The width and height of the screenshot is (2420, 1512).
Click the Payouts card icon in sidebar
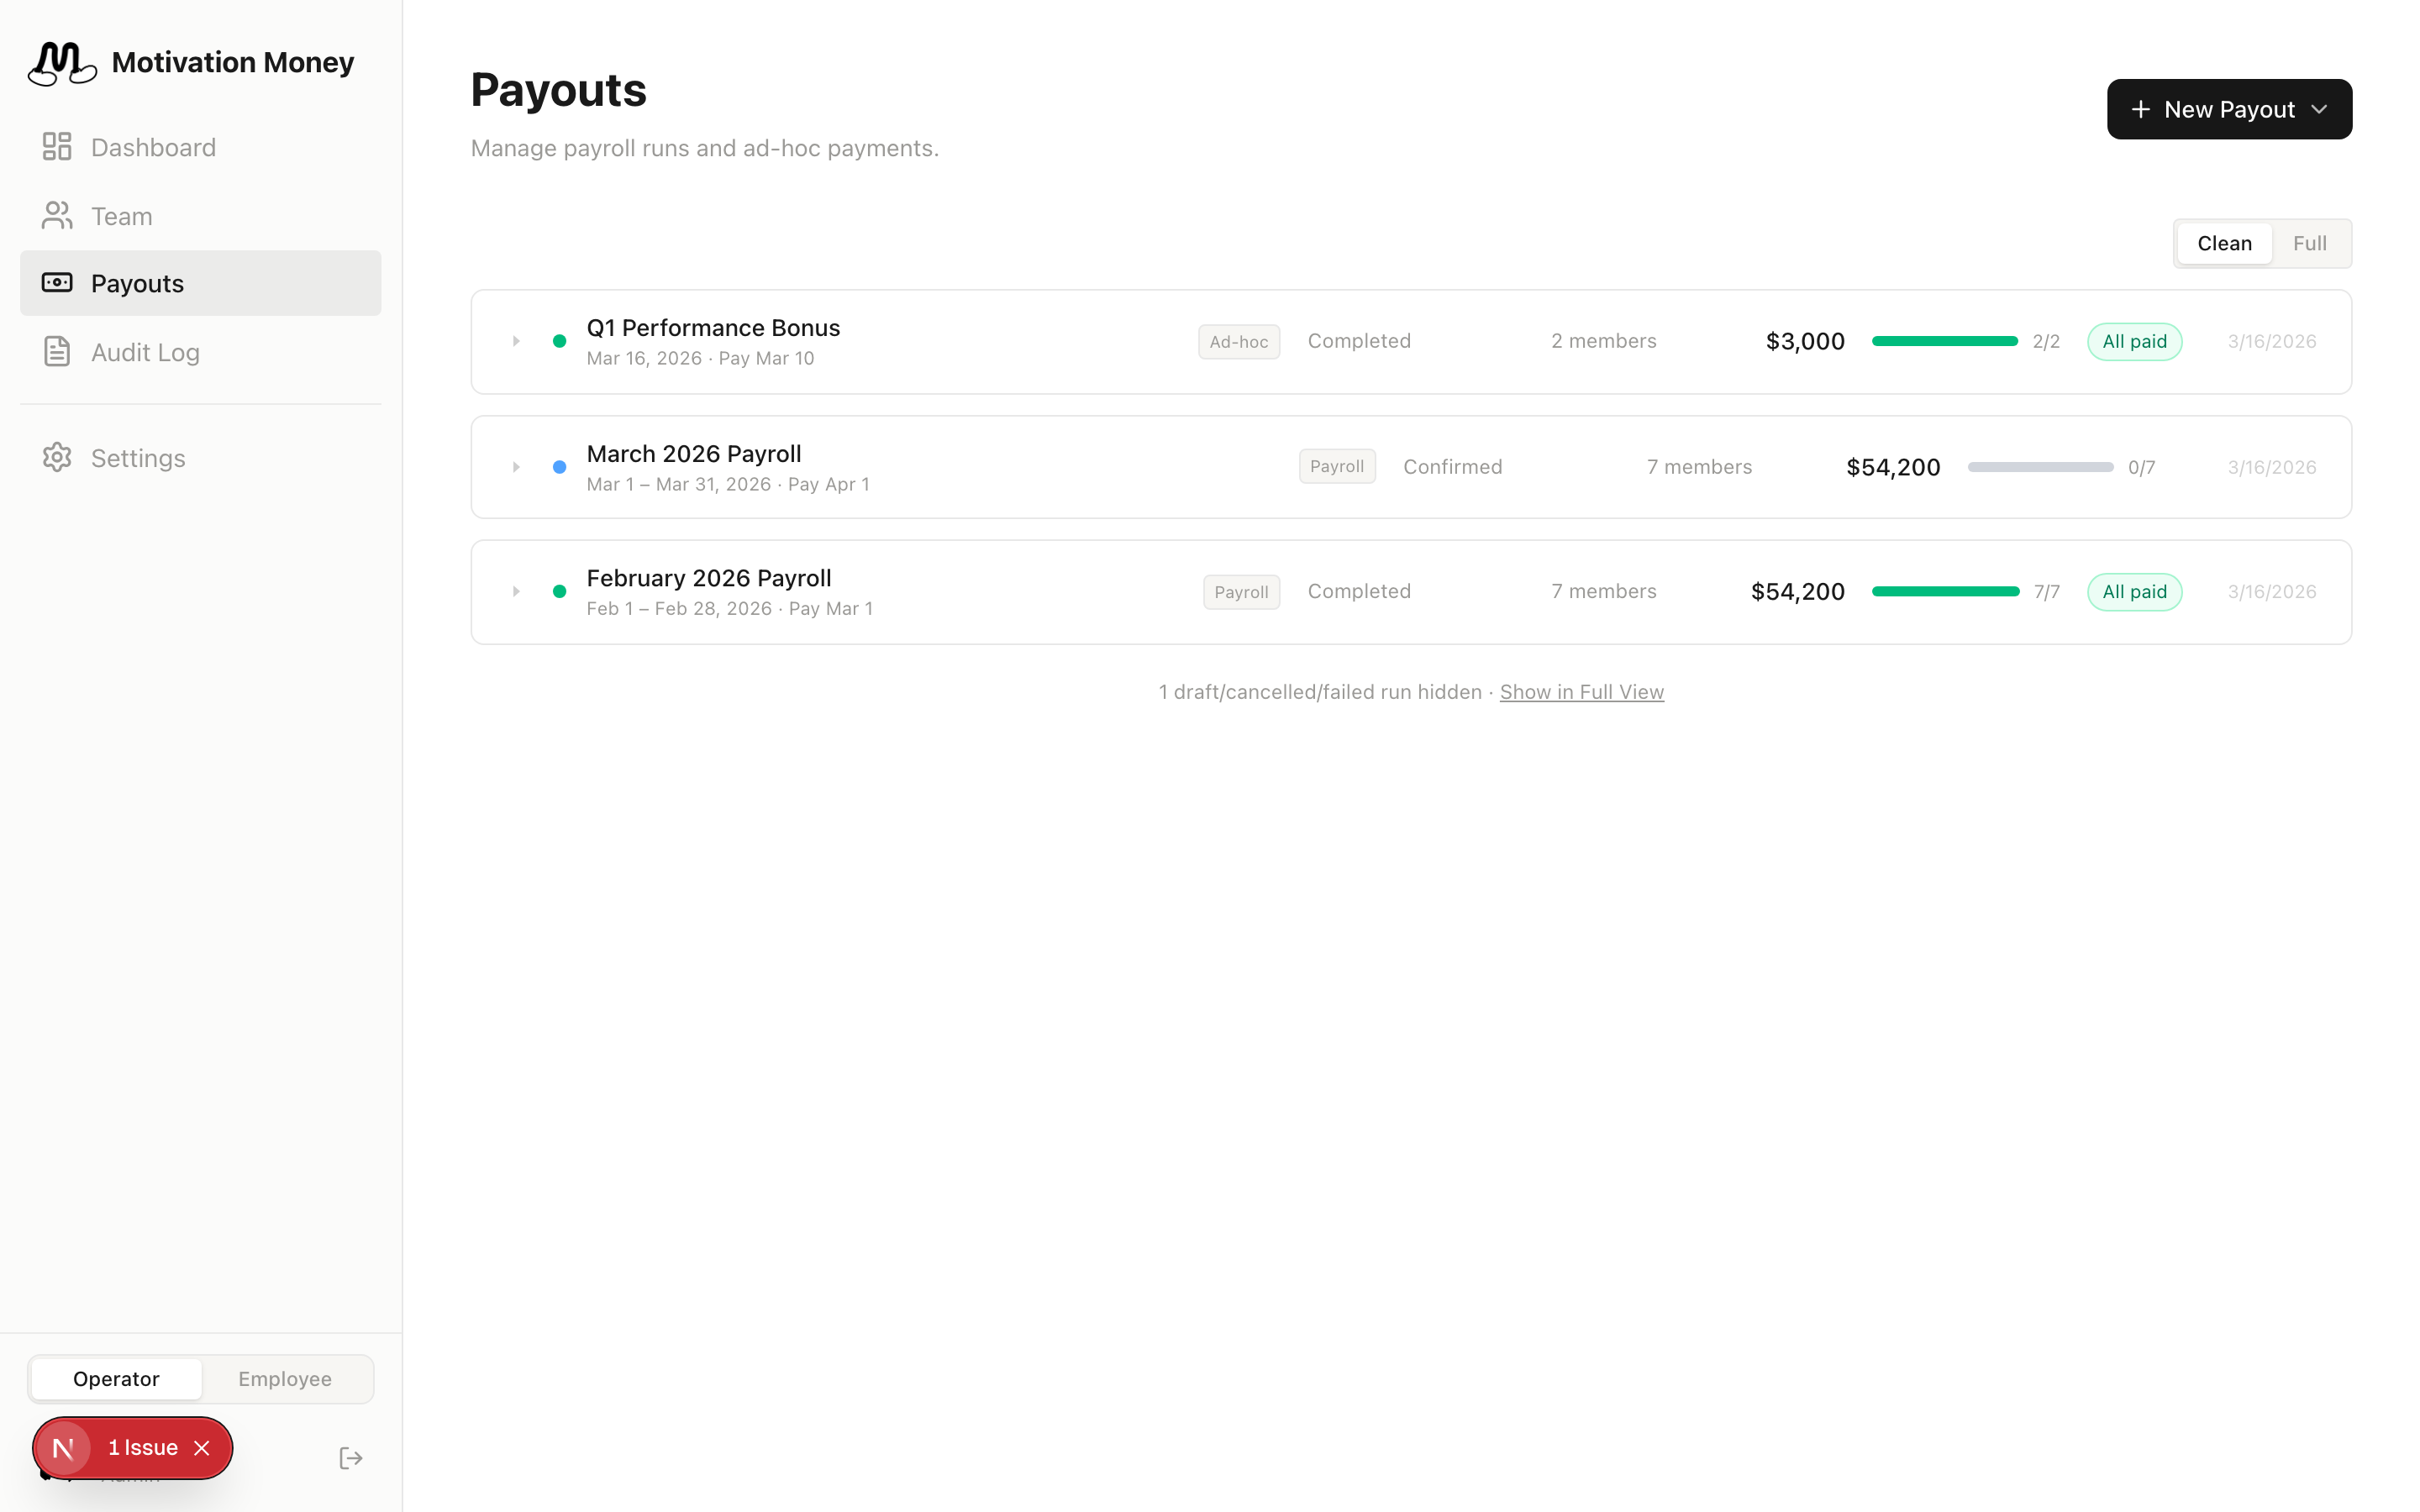tap(56, 283)
